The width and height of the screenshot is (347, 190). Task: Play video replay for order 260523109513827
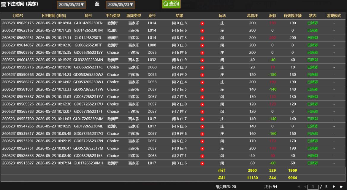(x=202, y=163)
